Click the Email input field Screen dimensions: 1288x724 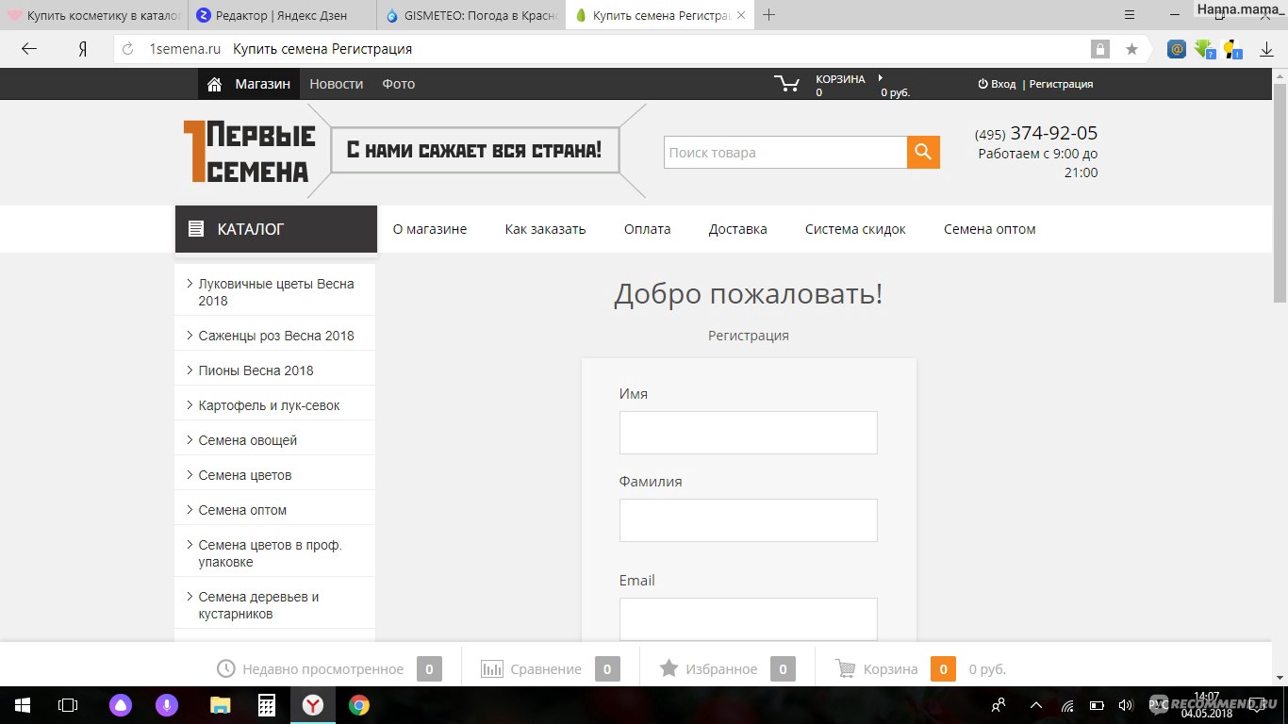click(749, 619)
